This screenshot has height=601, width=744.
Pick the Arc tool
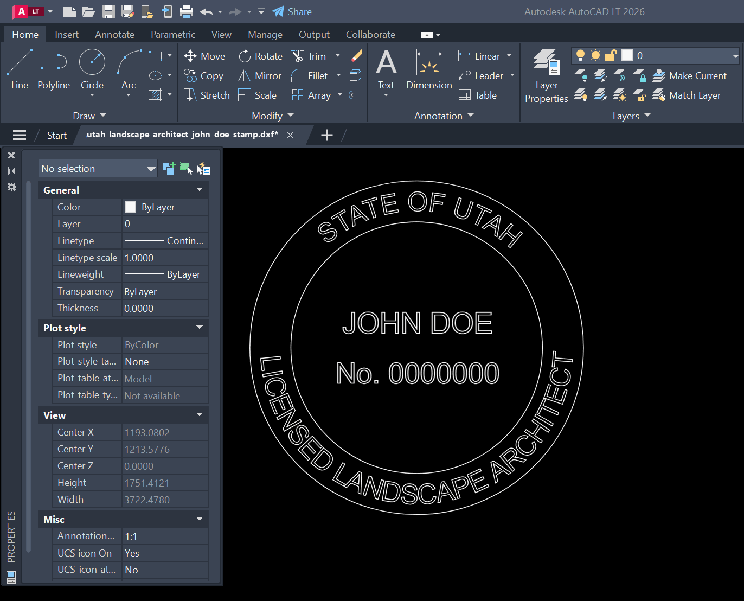129,69
